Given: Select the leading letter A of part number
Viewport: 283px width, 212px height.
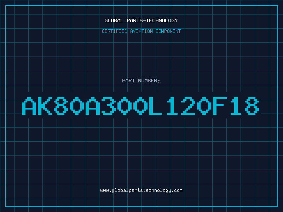Looking at the screenshot, I should [29, 106].
